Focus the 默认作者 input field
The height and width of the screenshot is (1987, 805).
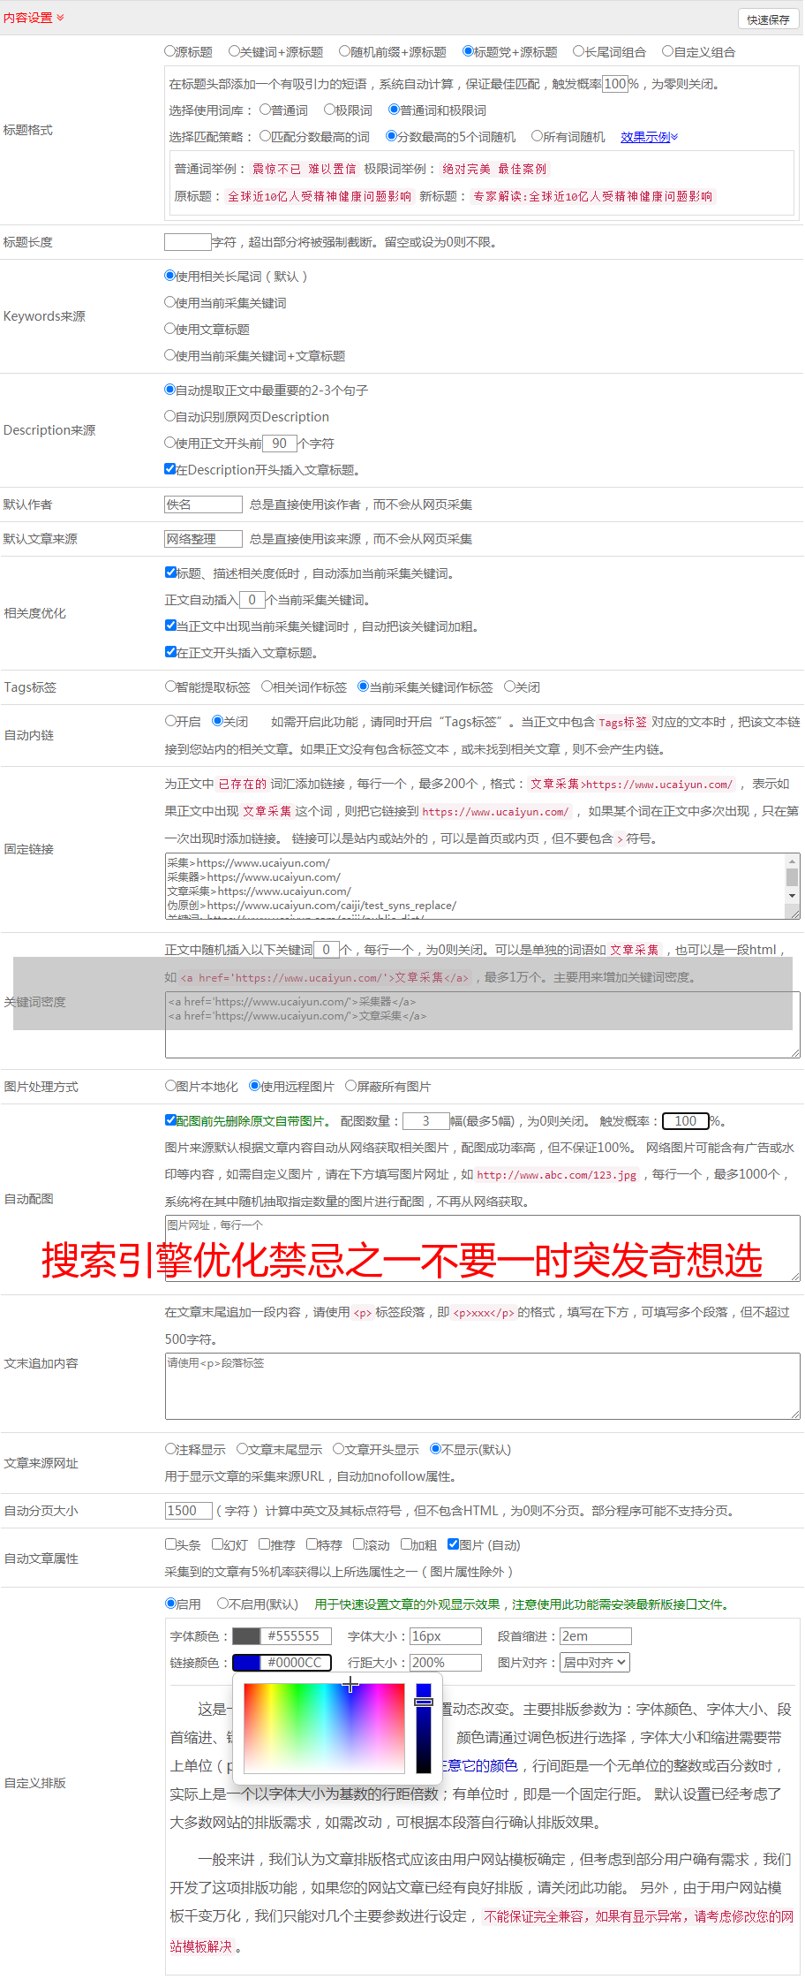pyautogui.click(x=203, y=504)
